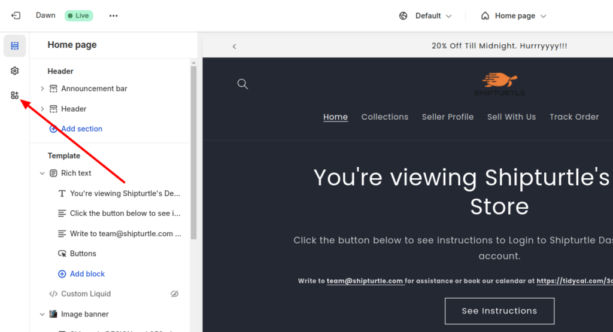Click the See Instructions button
The width and height of the screenshot is (613, 332).
499,311
